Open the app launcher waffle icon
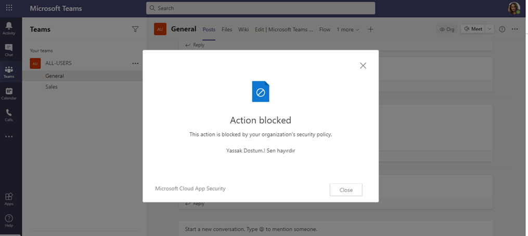This screenshot has height=236, width=528. coord(9,8)
